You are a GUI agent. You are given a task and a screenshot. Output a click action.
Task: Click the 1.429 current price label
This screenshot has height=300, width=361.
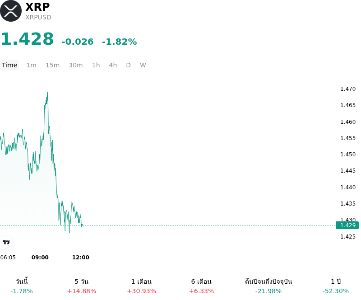point(347,225)
